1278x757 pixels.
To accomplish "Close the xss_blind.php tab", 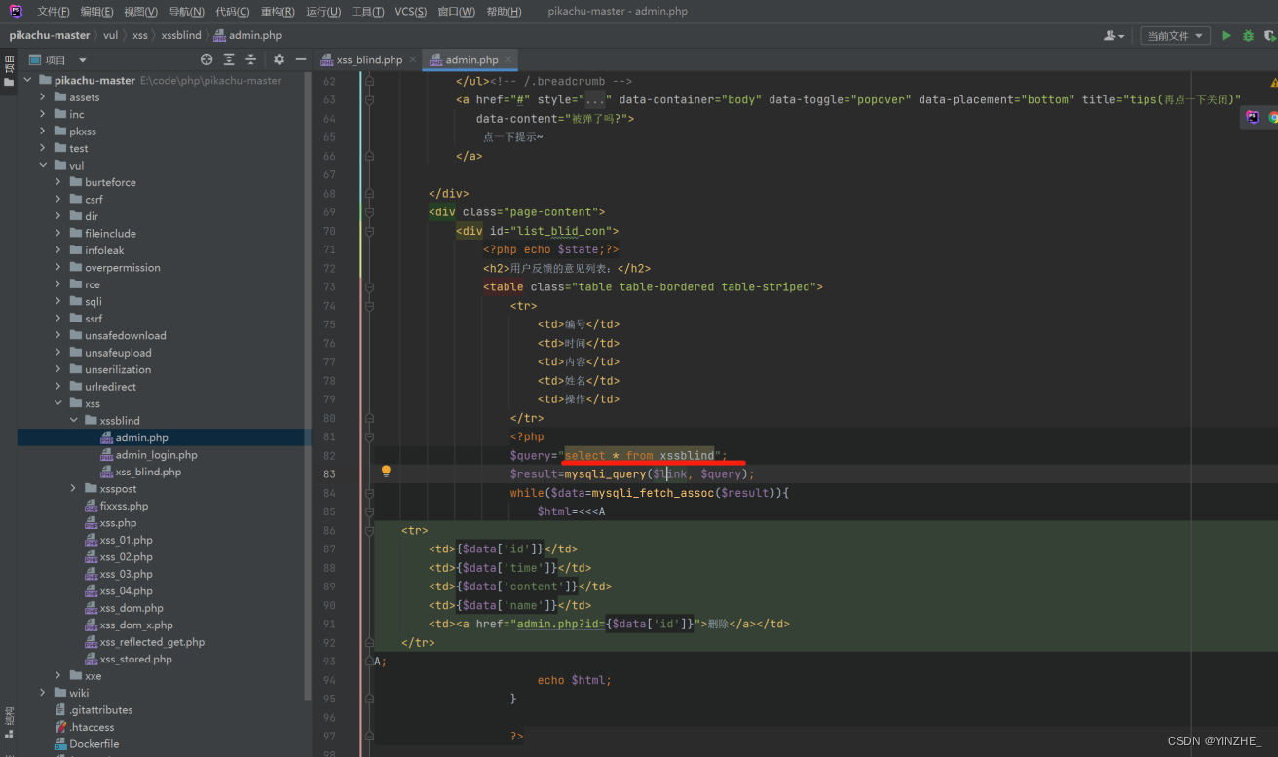I will 413,59.
